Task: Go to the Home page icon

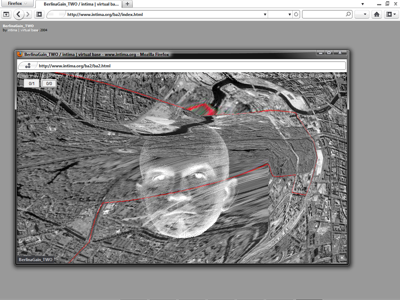Action: (376, 15)
